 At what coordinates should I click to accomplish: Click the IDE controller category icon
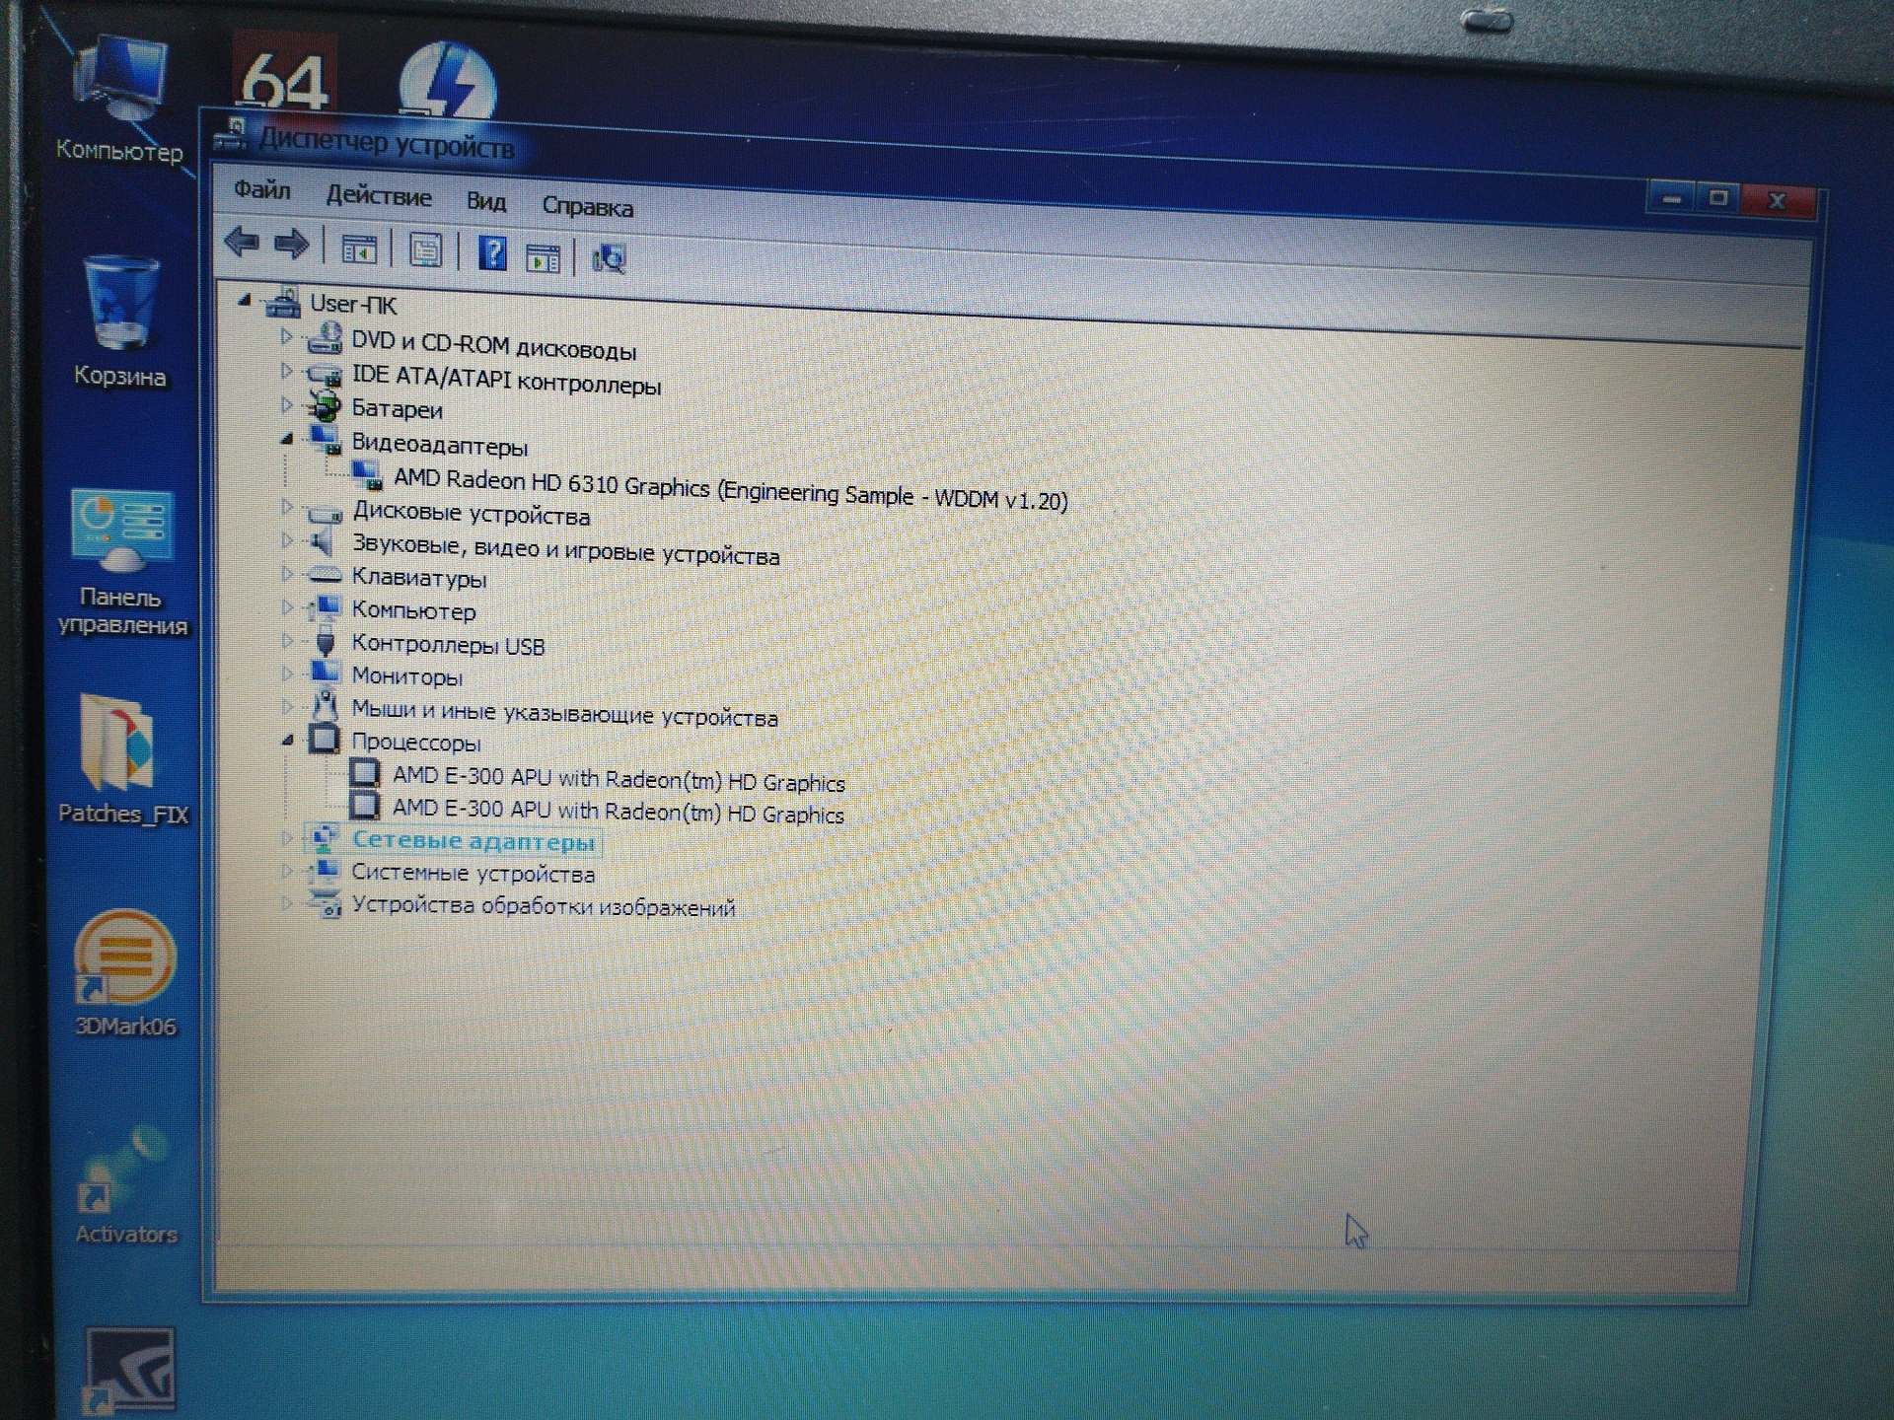click(324, 374)
